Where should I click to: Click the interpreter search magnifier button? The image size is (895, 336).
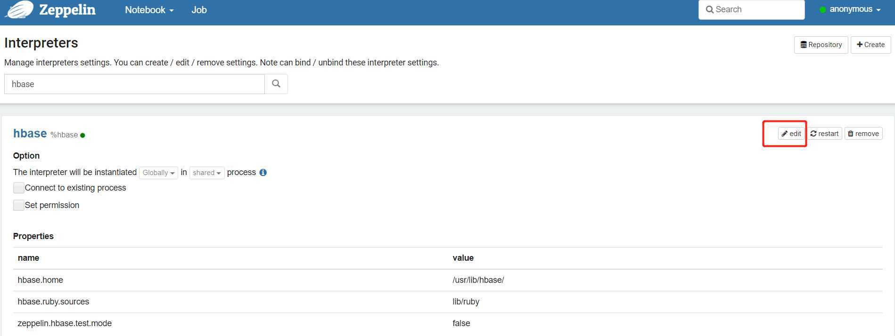(276, 84)
